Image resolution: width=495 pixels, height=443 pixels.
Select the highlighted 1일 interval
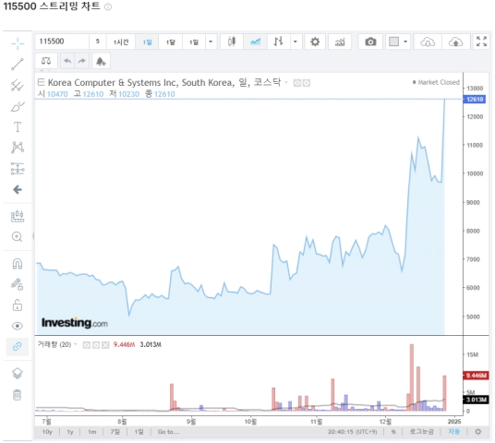click(x=147, y=42)
